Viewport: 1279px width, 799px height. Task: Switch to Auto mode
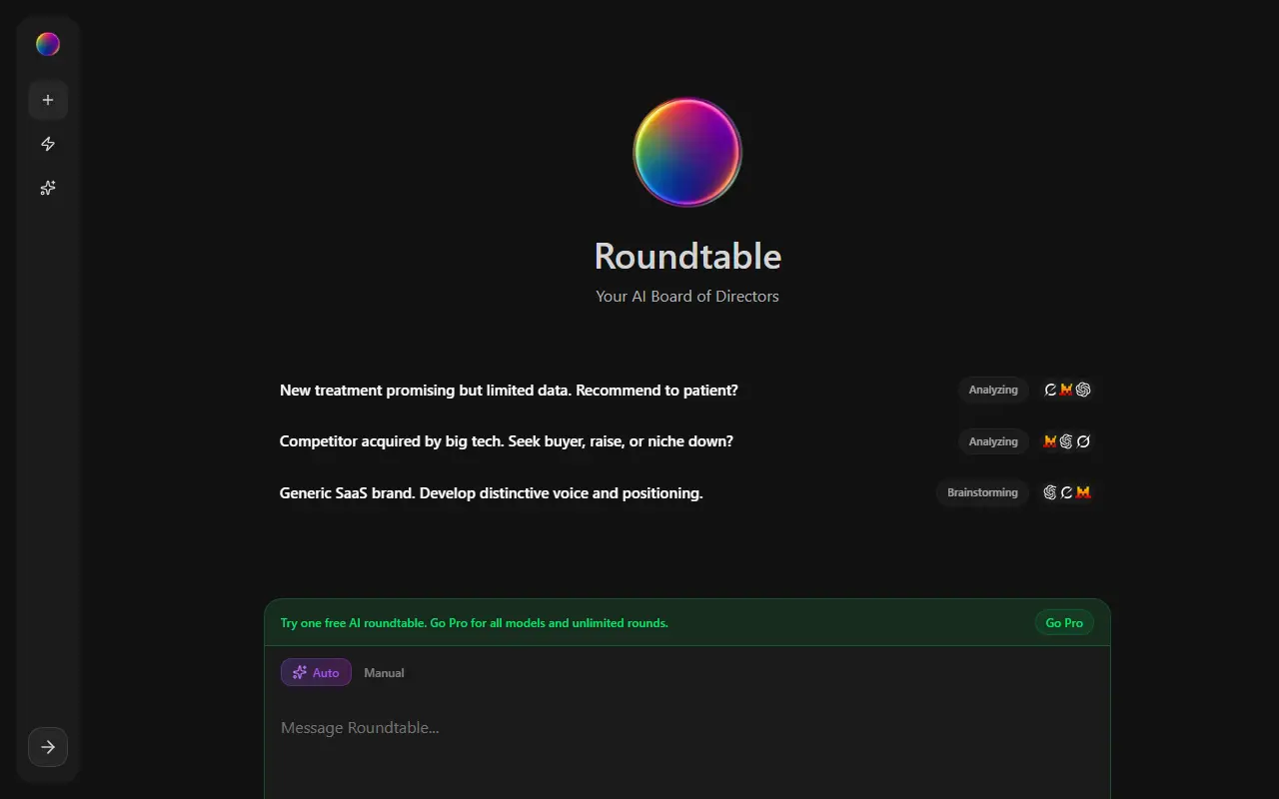[316, 673]
